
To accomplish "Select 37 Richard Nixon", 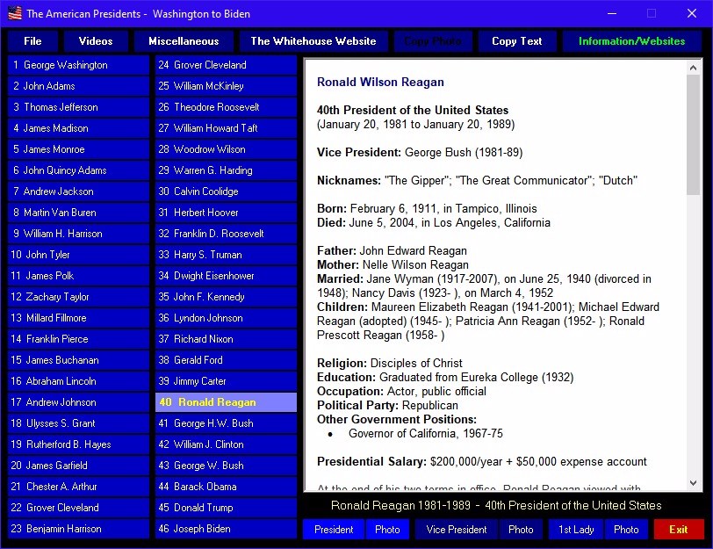I will (226, 339).
